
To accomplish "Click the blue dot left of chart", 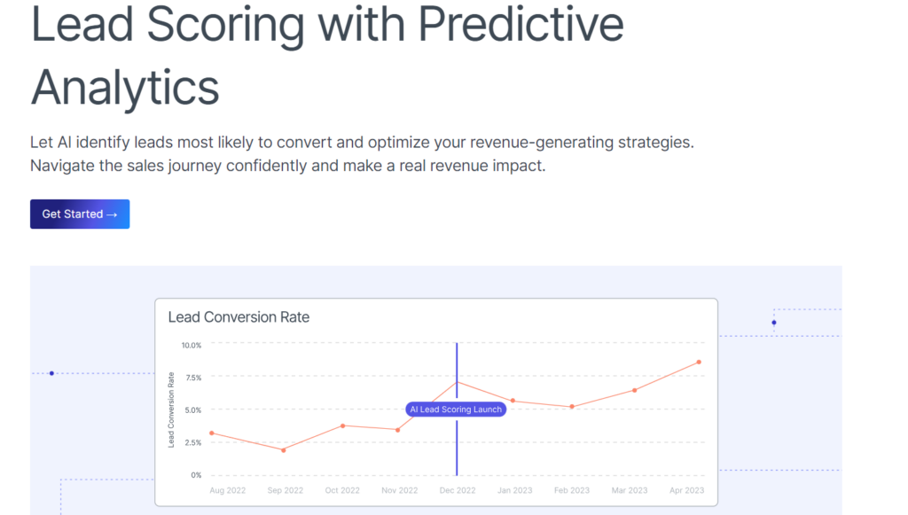I will (x=51, y=373).
